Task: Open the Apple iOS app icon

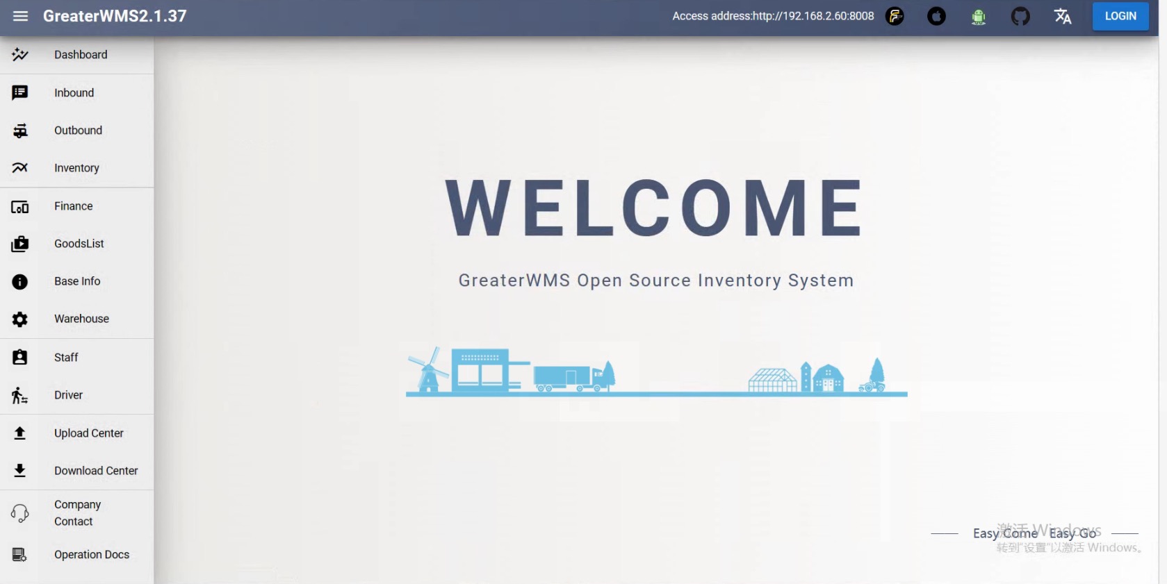Action: [x=937, y=16]
